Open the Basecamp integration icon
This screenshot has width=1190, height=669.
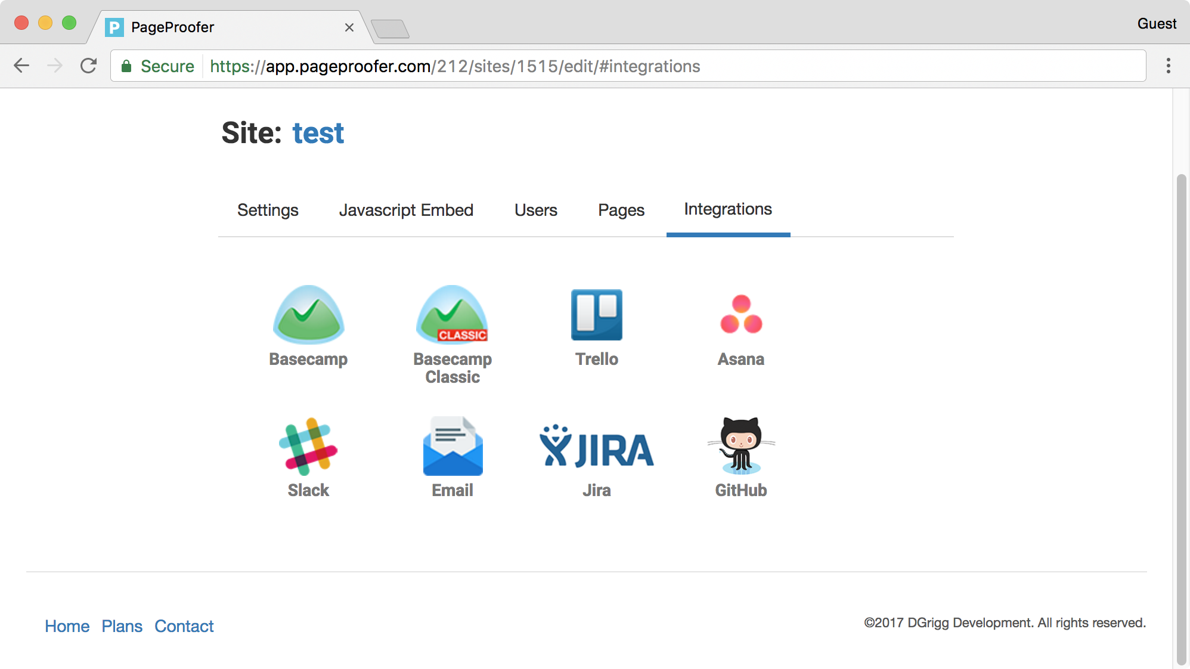click(x=308, y=315)
